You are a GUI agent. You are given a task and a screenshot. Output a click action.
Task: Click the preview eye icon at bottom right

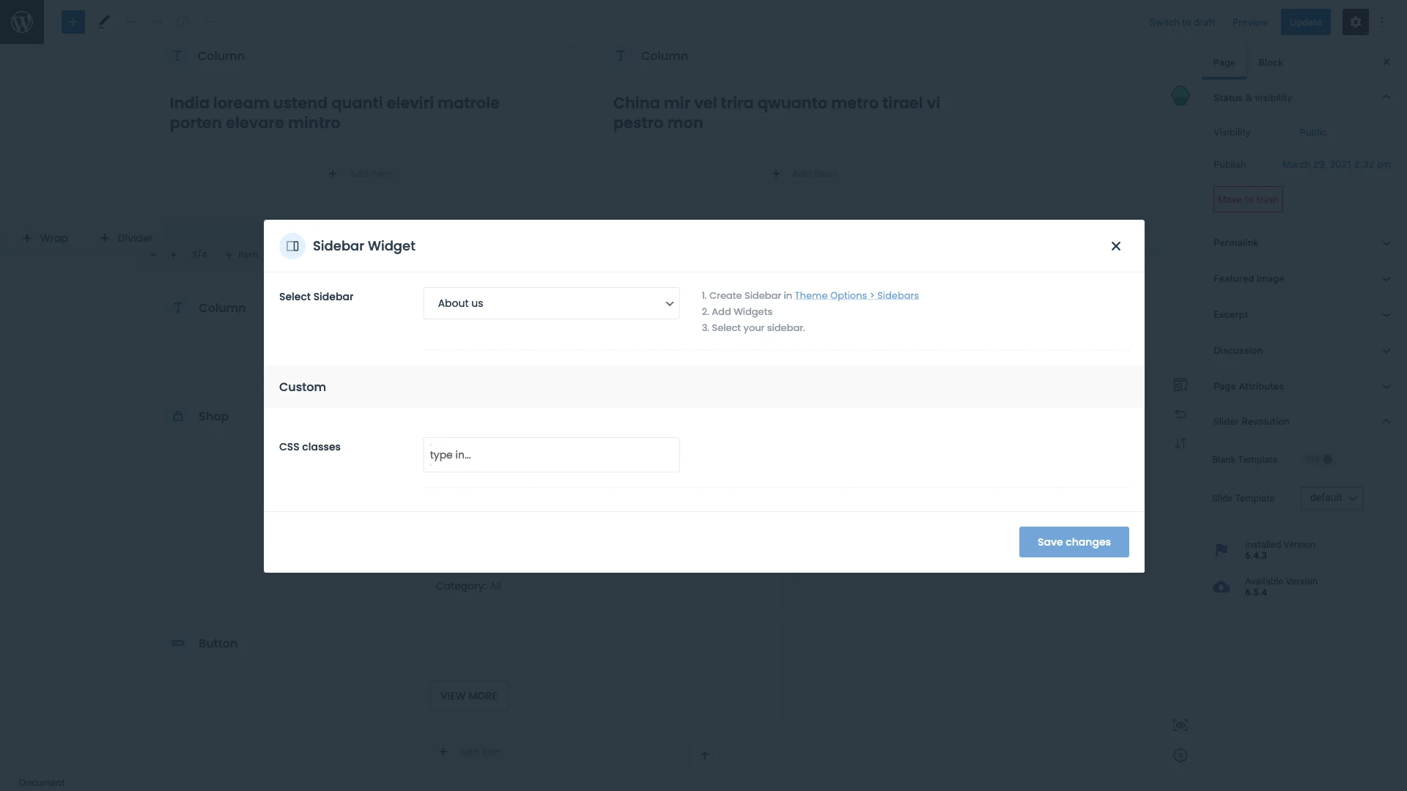pyautogui.click(x=1180, y=725)
